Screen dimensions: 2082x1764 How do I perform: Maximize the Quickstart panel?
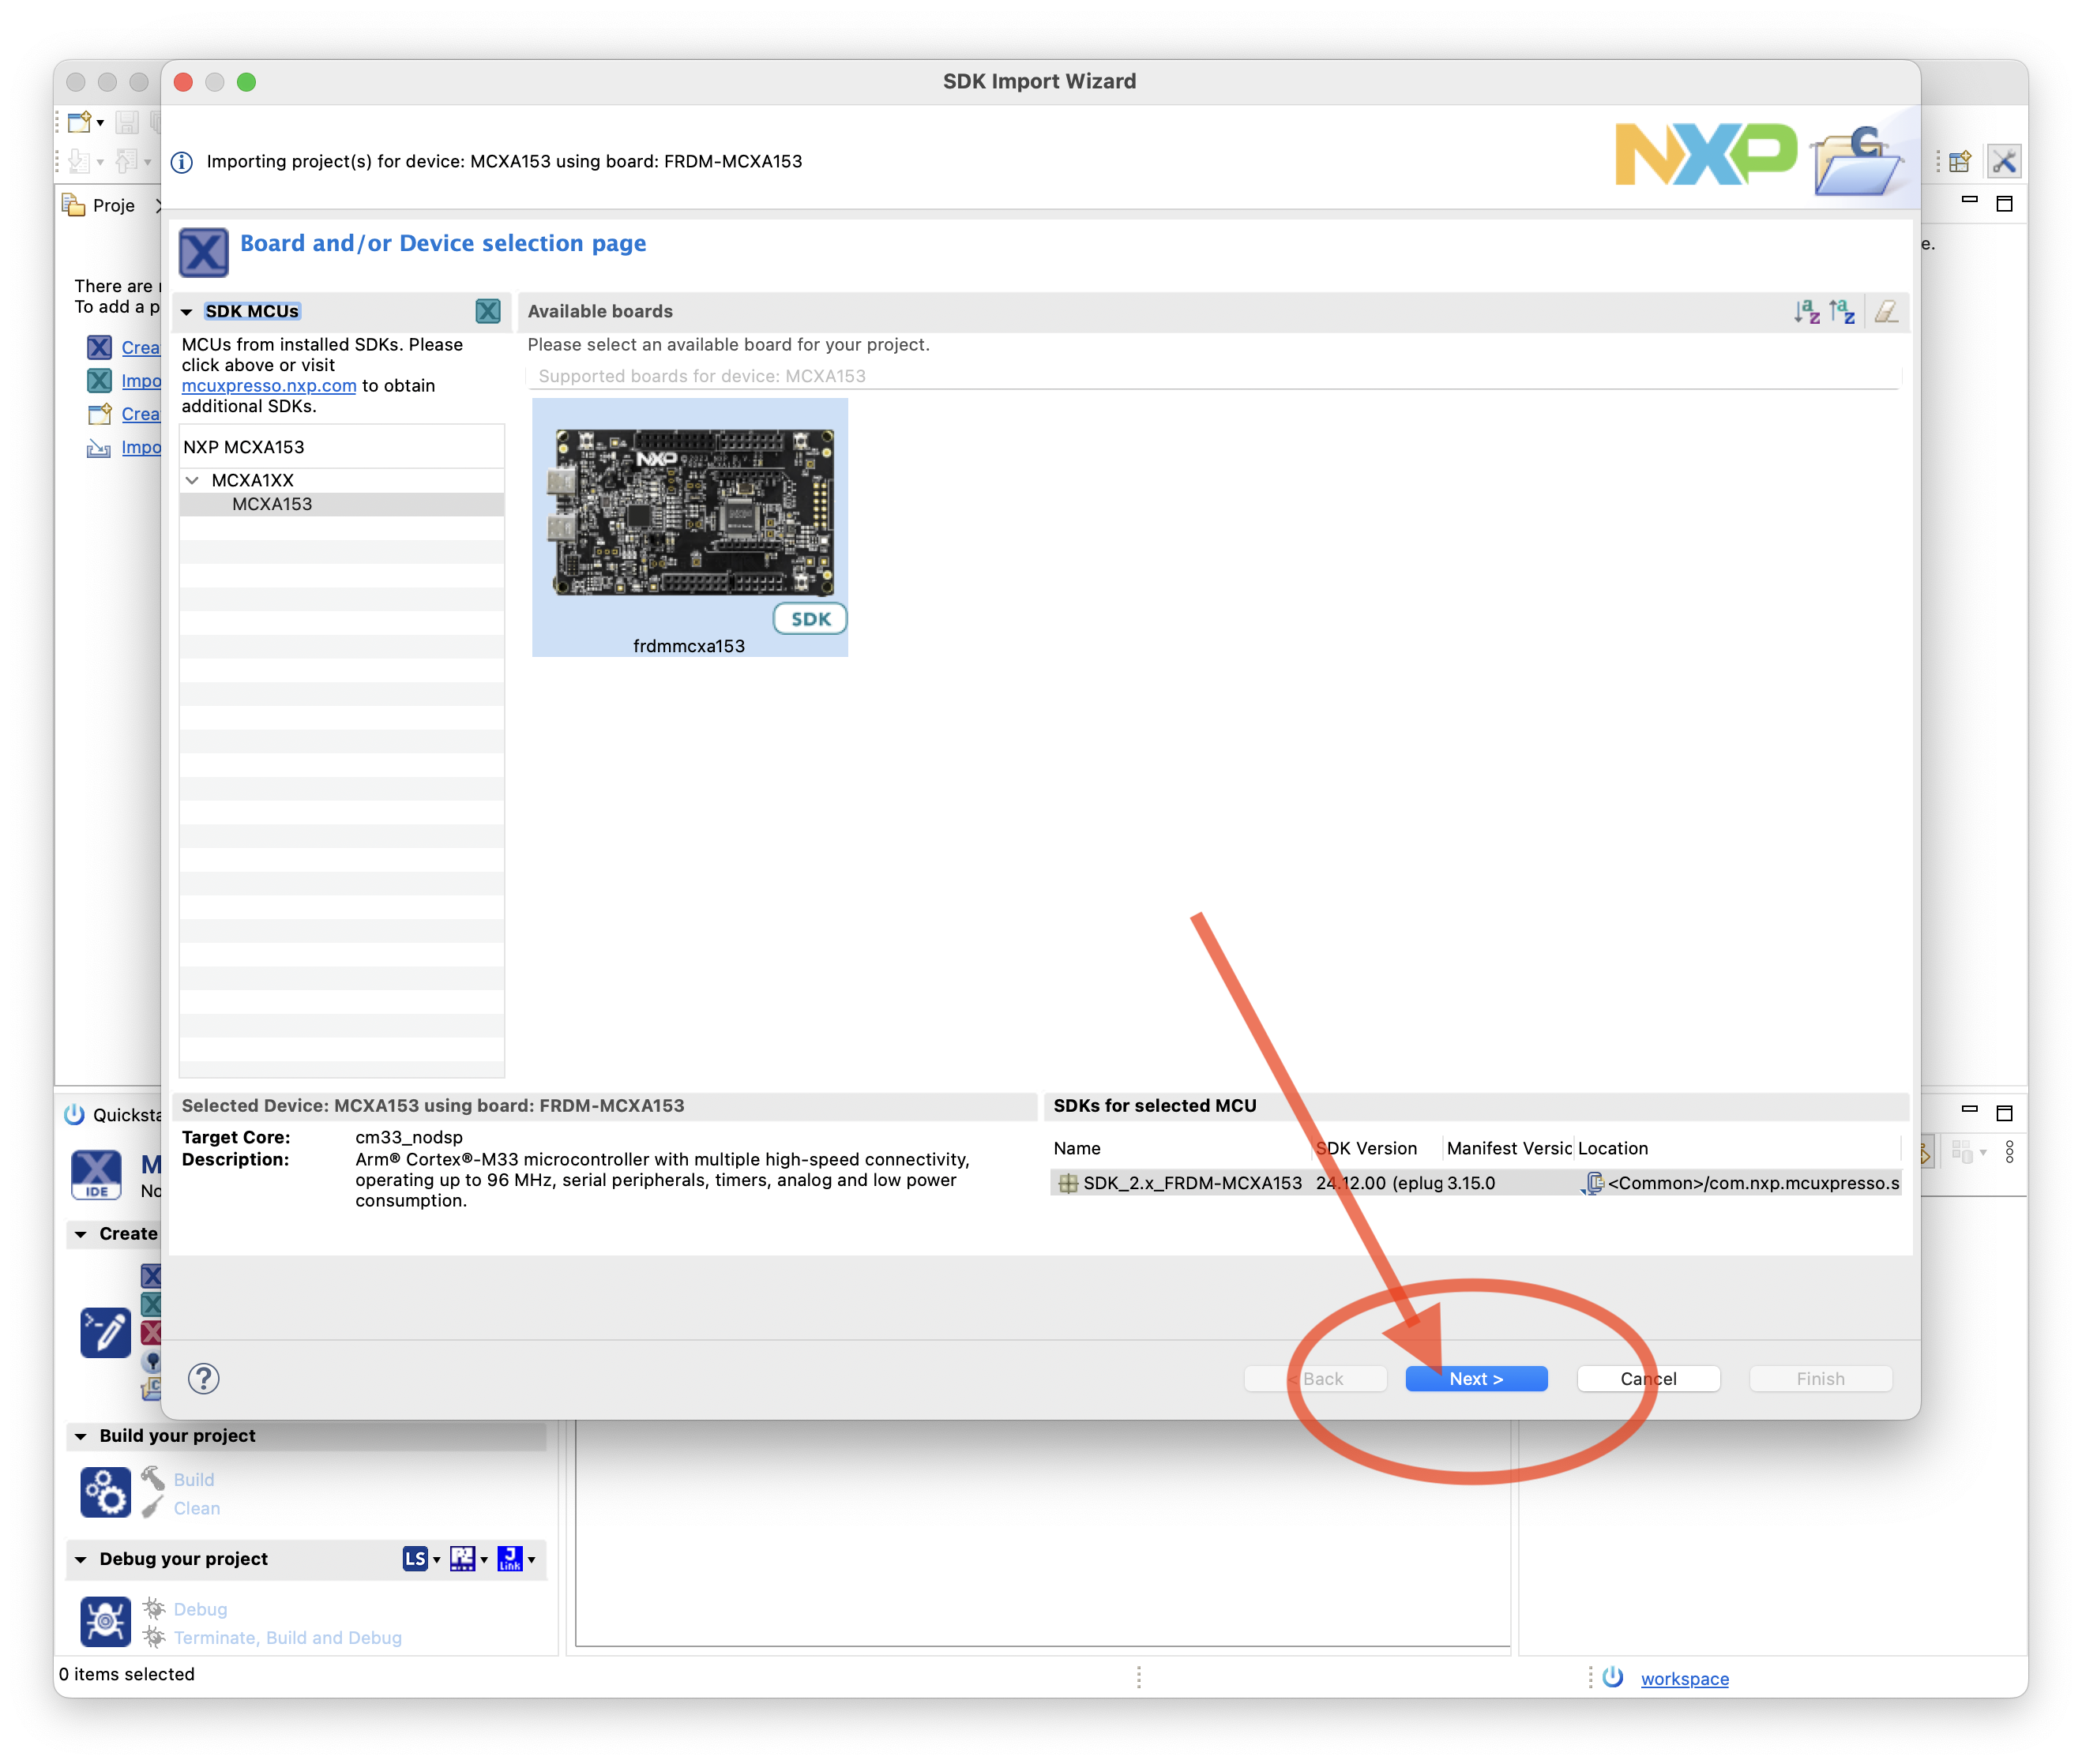coord(2007,1112)
